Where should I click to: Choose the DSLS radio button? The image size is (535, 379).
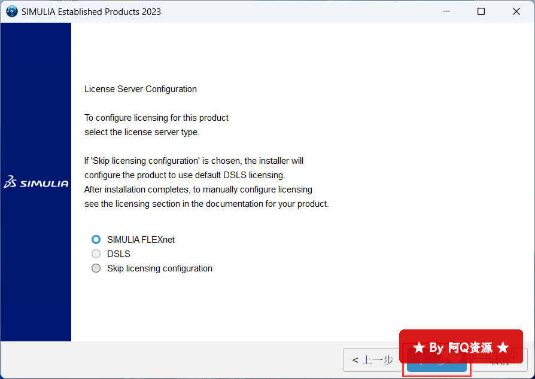(x=96, y=254)
